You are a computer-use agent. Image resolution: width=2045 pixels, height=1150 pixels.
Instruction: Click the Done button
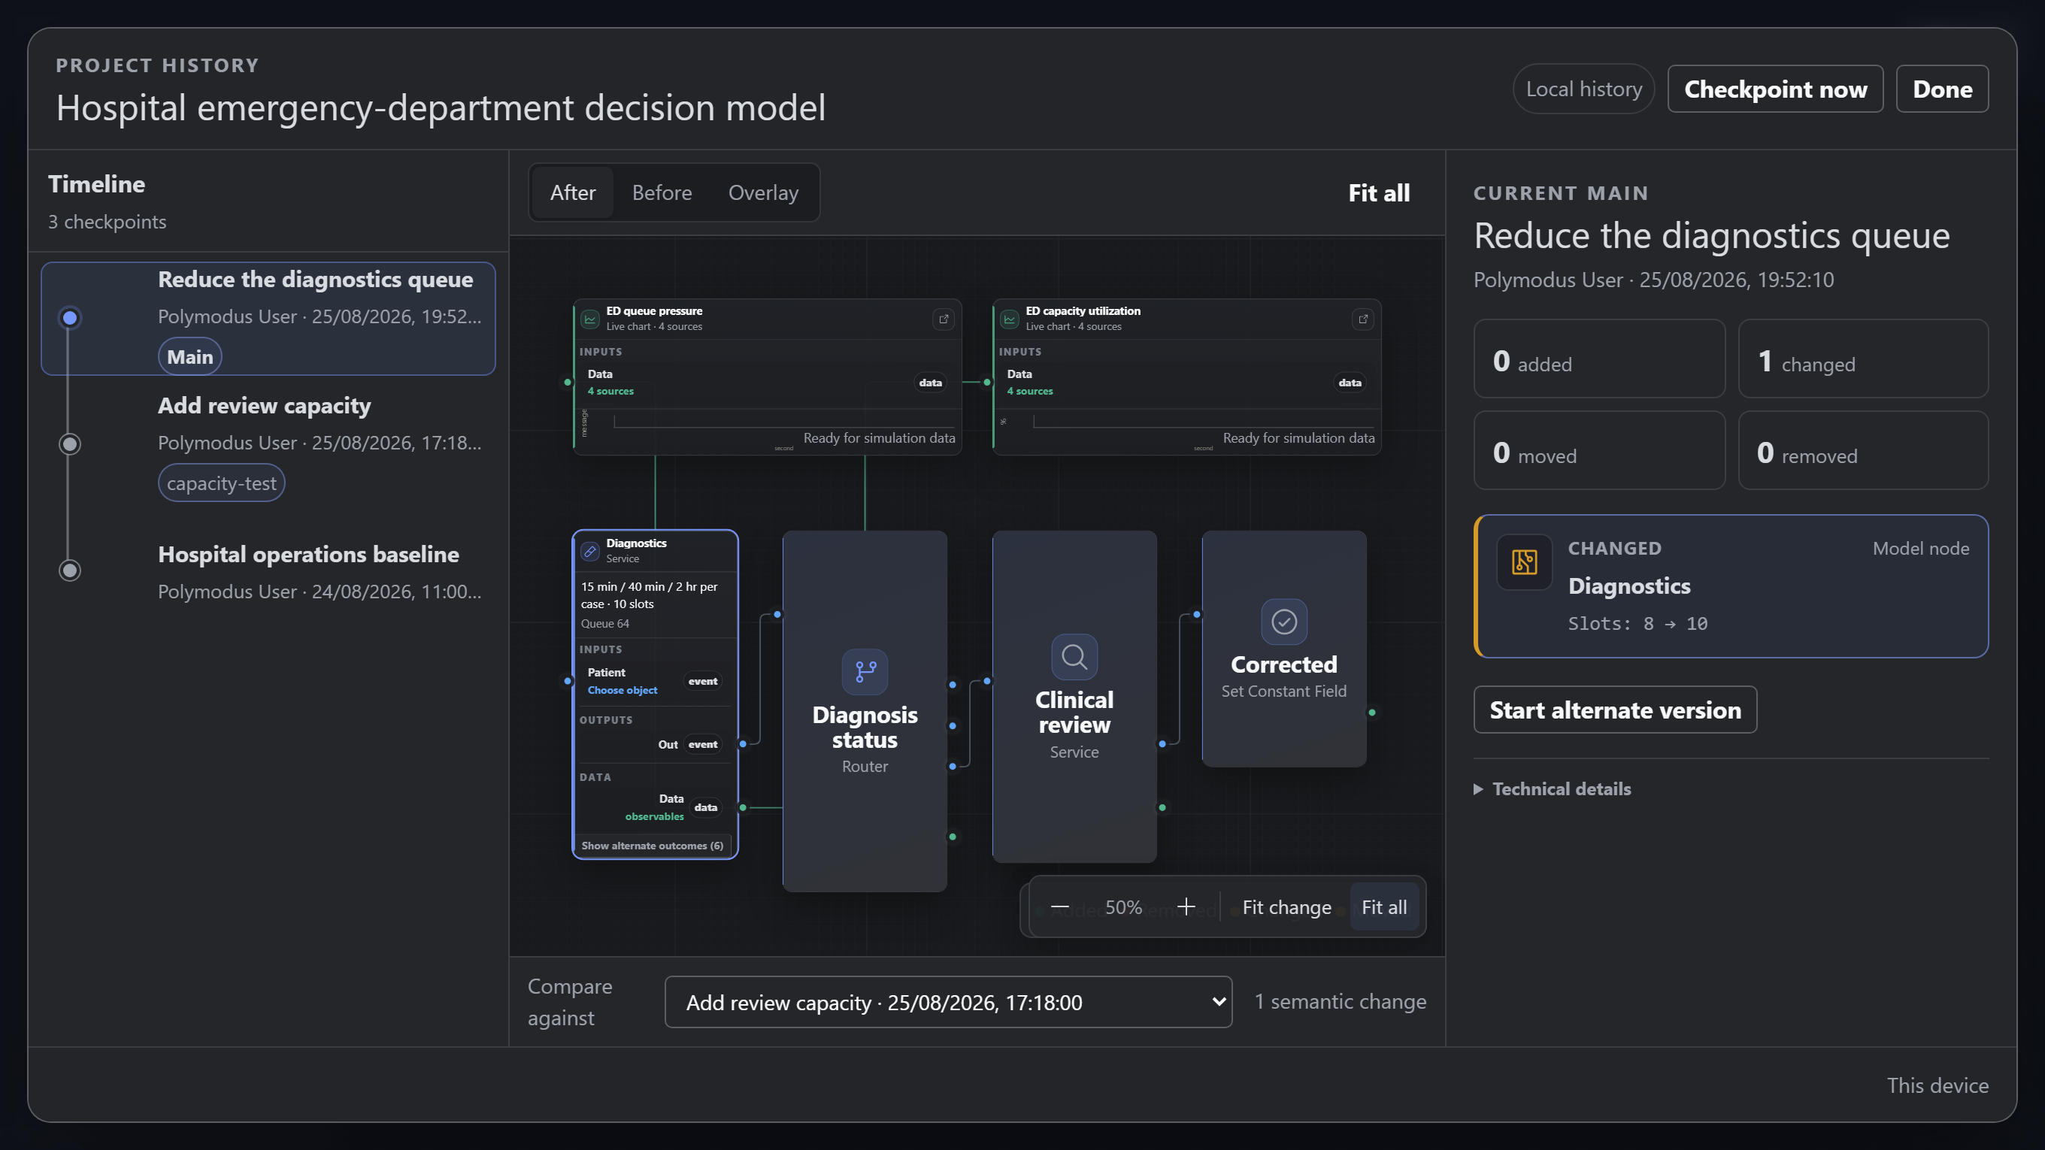(1942, 89)
